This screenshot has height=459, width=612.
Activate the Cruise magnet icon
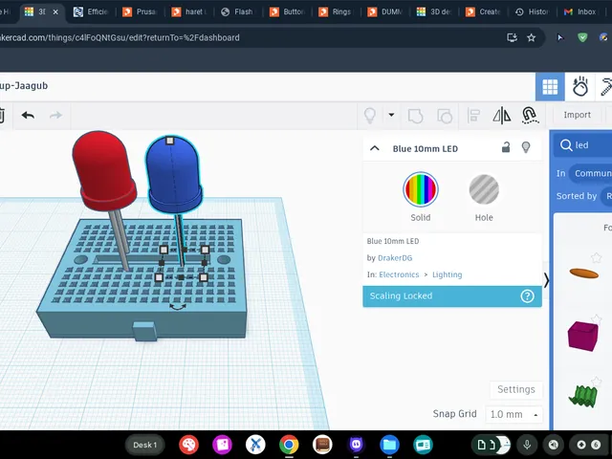530,116
